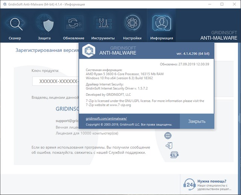The image size is (241, 195).
Task: Click the version 4.1.4.296 text
Action: (193, 54)
